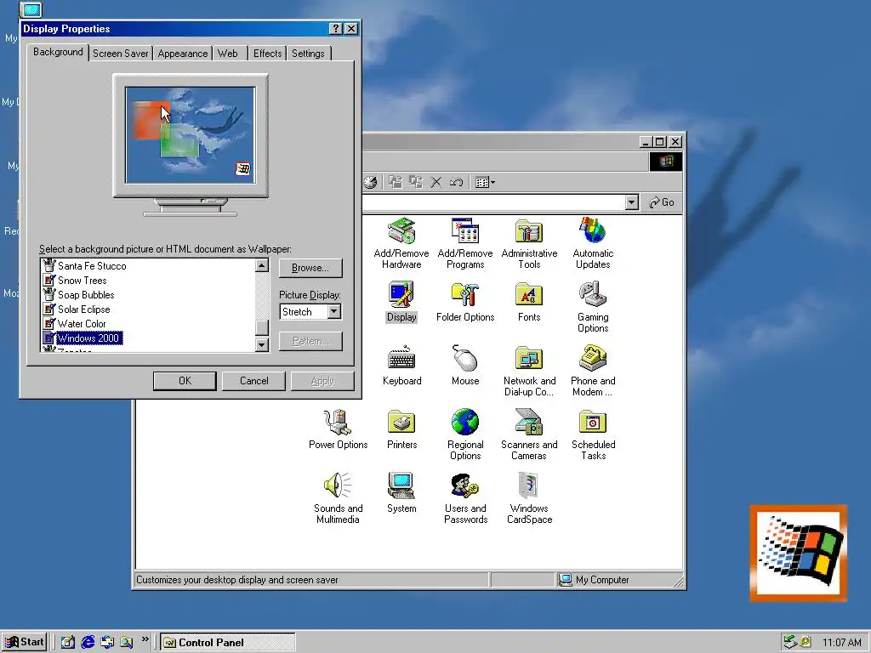Click Show Desktop quick launch icon
This screenshot has width=871, height=653.
pyautogui.click(x=68, y=643)
